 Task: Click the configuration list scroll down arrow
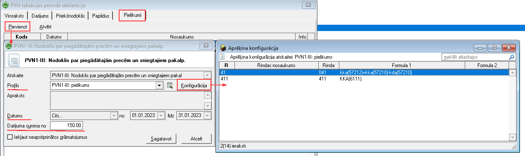pos(512,138)
